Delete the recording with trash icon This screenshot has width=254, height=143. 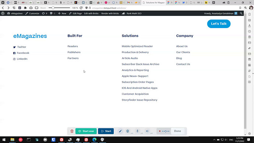pyautogui.click(x=72, y=131)
